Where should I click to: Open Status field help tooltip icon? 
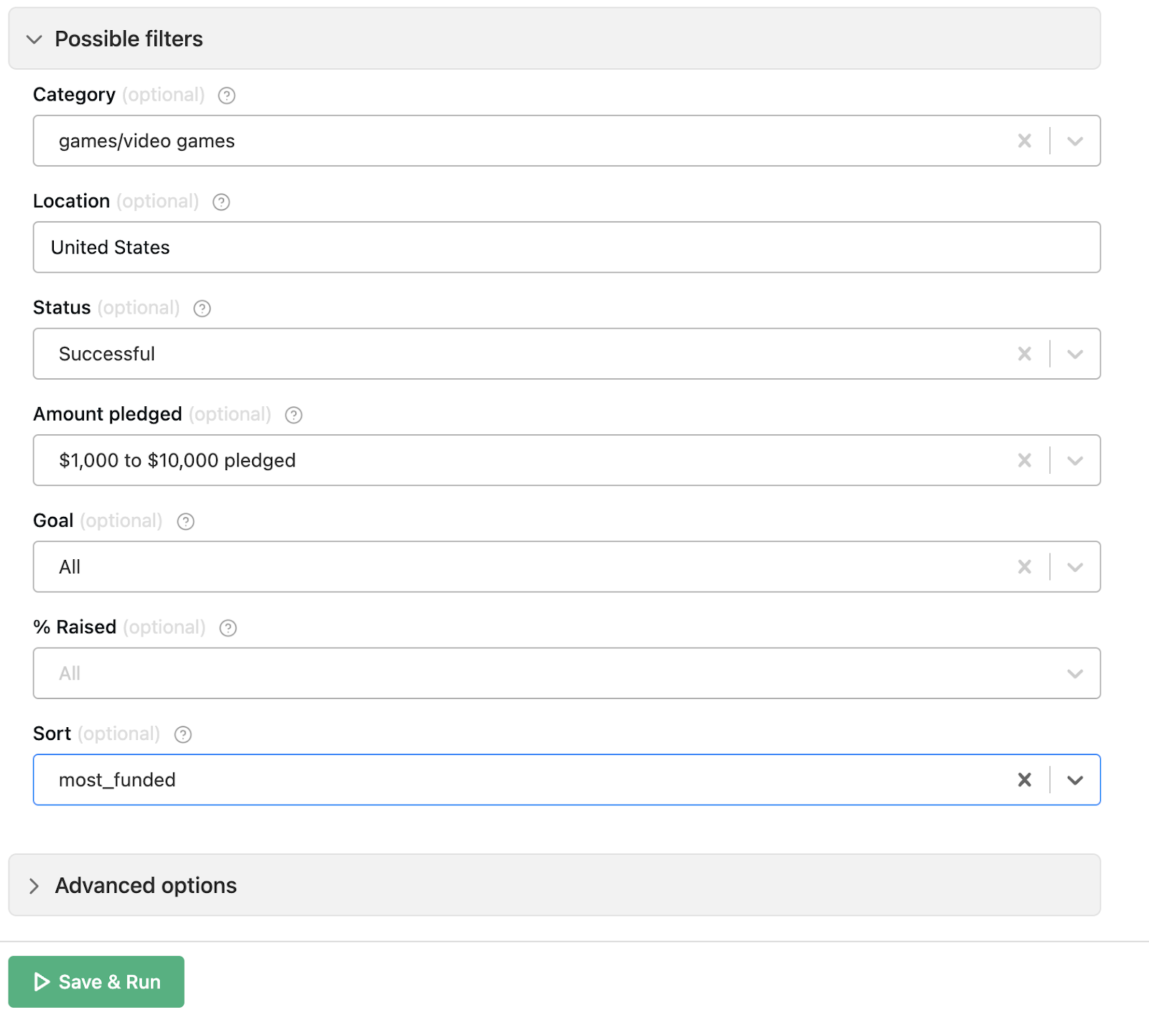pyautogui.click(x=202, y=309)
